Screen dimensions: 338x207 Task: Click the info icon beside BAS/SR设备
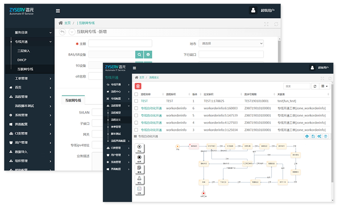click(148, 54)
